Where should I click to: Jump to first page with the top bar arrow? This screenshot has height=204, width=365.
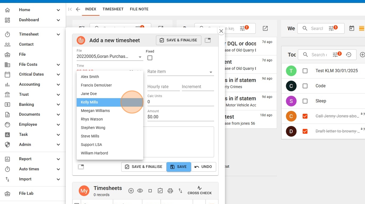pos(70,9)
